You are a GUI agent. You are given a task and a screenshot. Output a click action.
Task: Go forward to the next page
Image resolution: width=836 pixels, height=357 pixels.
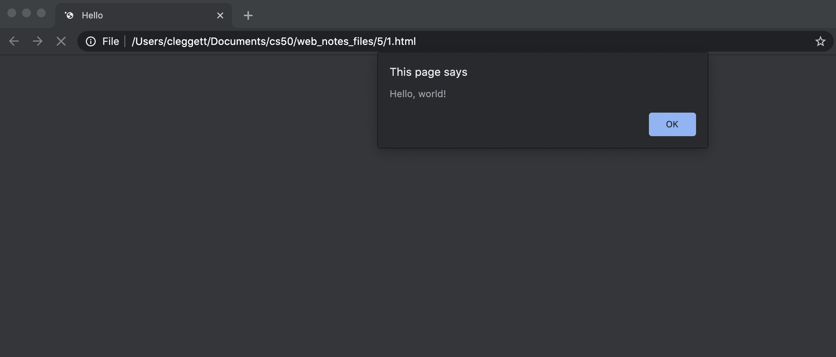click(x=38, y=41)
